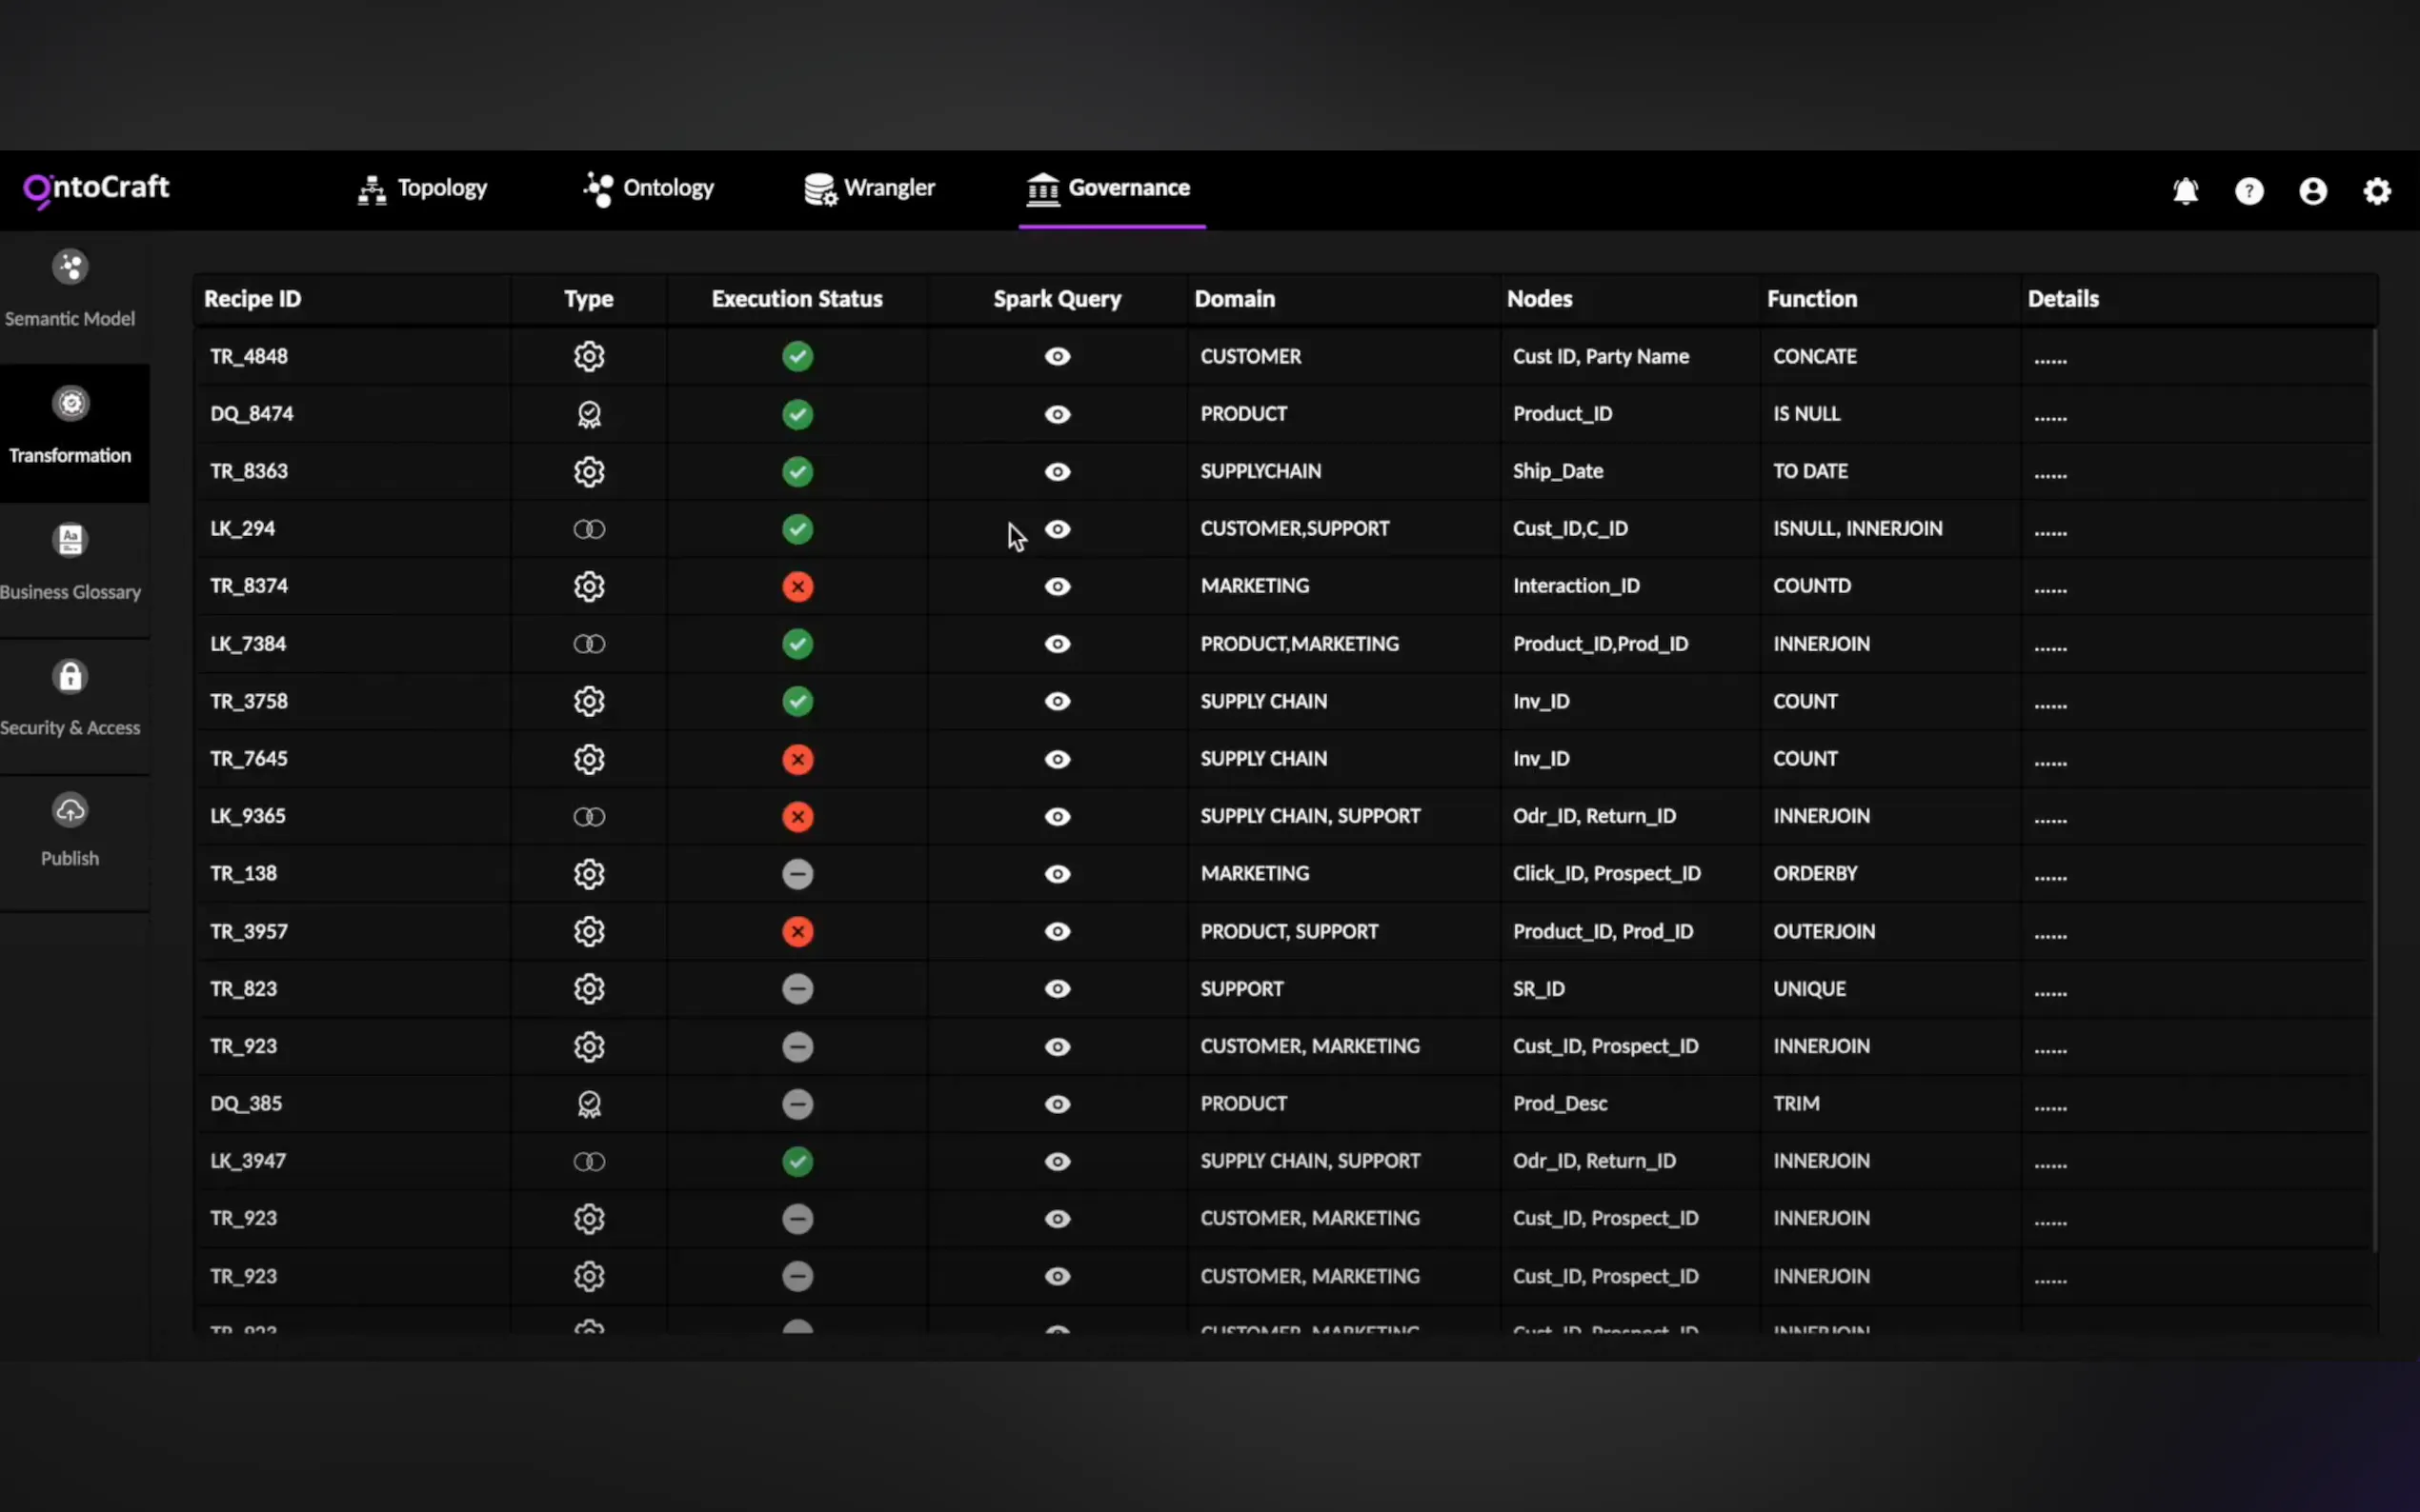This screenshot has height=1512, width=2420.
Task: Expand the details ellipsis for TR_3957
Action: (x=2049, y=934)
